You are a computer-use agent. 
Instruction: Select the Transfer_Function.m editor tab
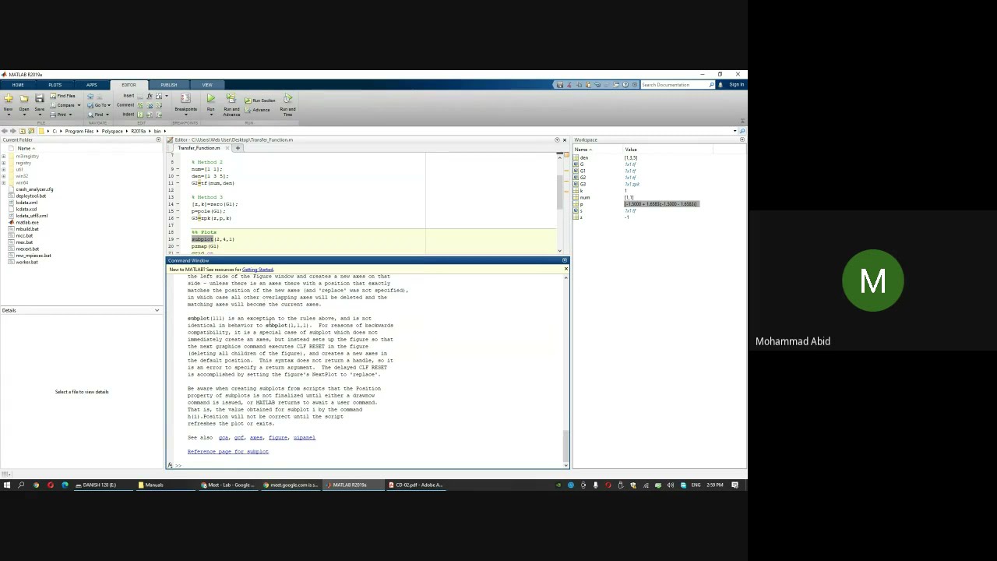[x=199, y=148]
